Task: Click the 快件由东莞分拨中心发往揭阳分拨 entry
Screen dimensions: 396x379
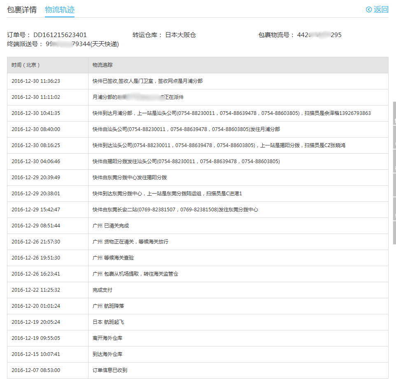Action: click(130, 178)
